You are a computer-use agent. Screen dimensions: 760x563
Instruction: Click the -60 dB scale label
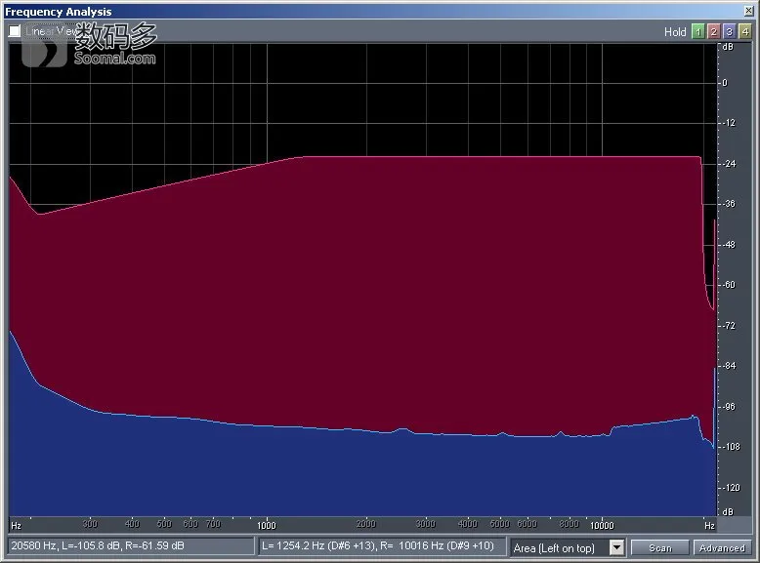(x=729, y=285)
